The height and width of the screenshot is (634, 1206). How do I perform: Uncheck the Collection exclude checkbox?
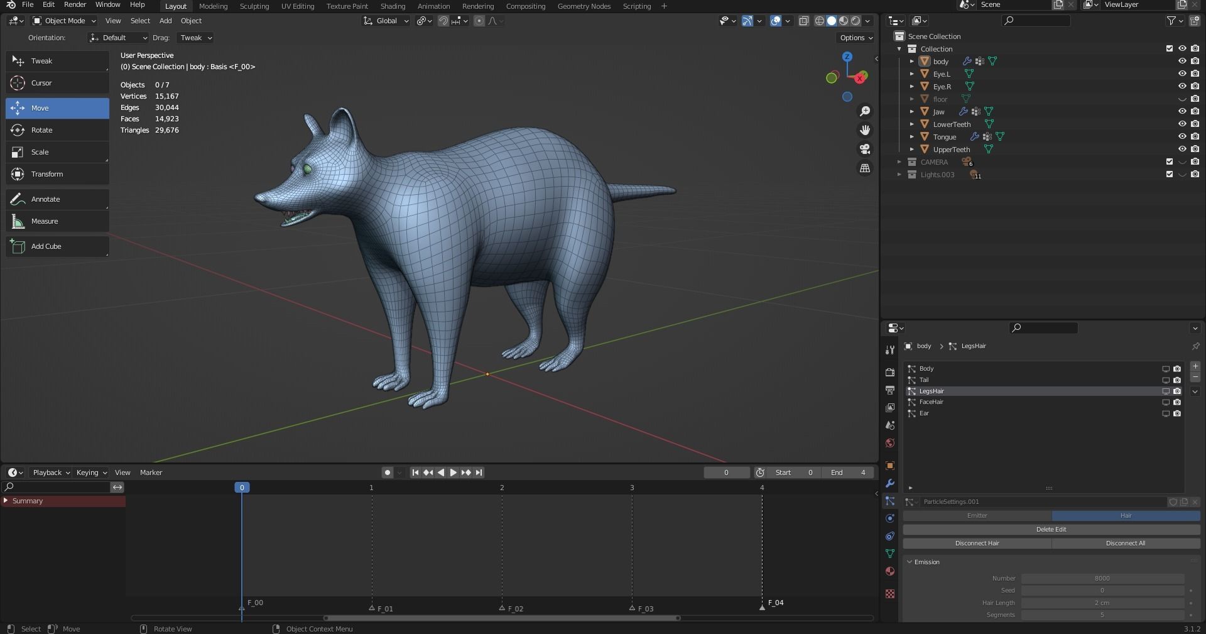(x=1169, y=48)
